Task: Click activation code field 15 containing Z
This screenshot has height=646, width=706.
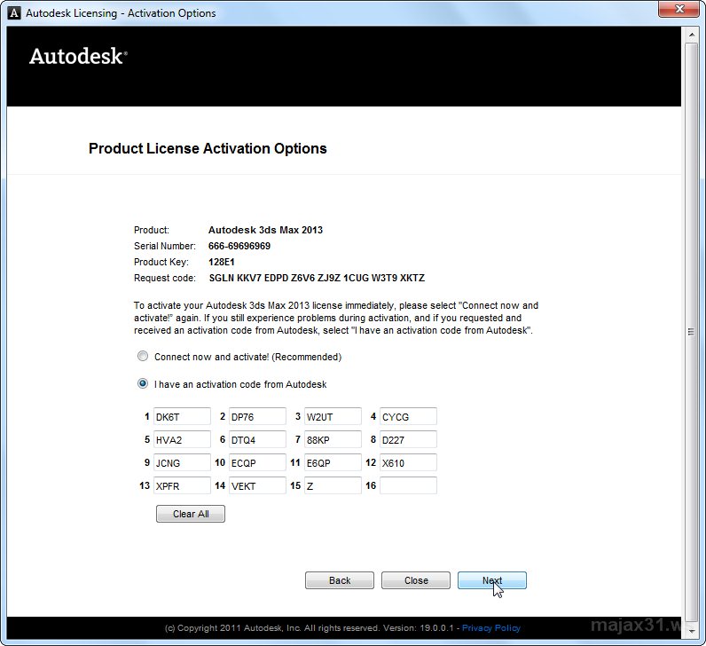Action: pos(333,485)
